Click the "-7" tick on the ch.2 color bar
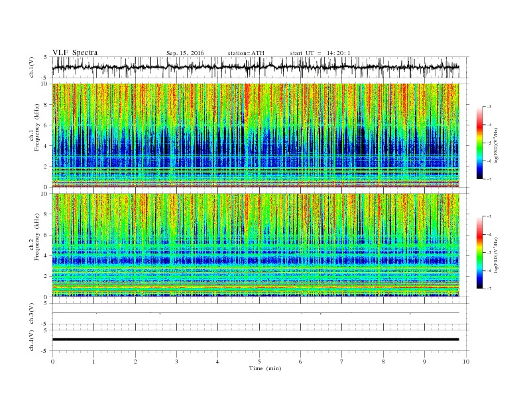Image resolution: width=525 pixels, height=406 pixels. (489, 289)
